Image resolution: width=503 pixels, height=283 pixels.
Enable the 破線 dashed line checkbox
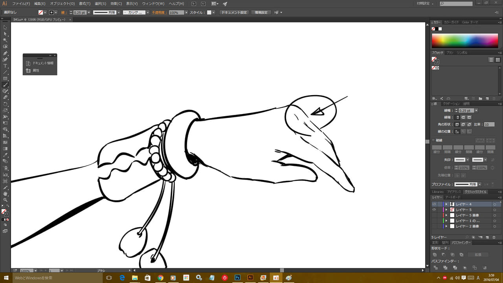click(x=433, y=140)
